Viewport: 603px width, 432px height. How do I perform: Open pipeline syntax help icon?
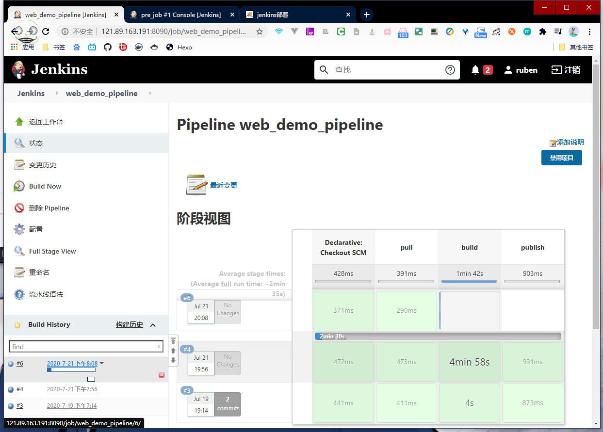(x=19, y=294)
